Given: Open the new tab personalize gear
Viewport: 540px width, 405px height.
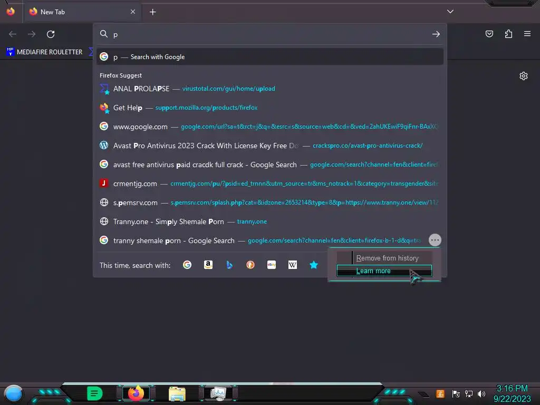Looking at the screenshot, I should pyautogui.click(x=524, y=76).
